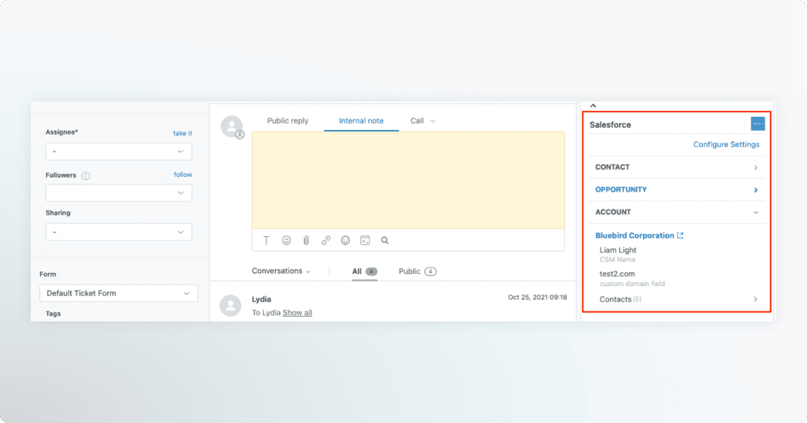
Task: Open the Conversations filter dropdown
Action: pos(281,271)
